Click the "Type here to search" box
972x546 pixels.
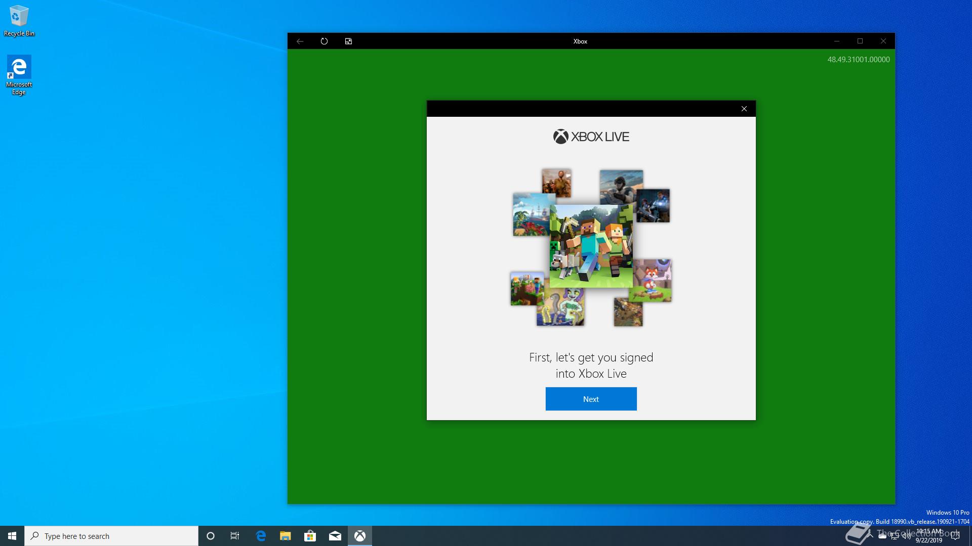pyautogui.click(x=111, y=536)
